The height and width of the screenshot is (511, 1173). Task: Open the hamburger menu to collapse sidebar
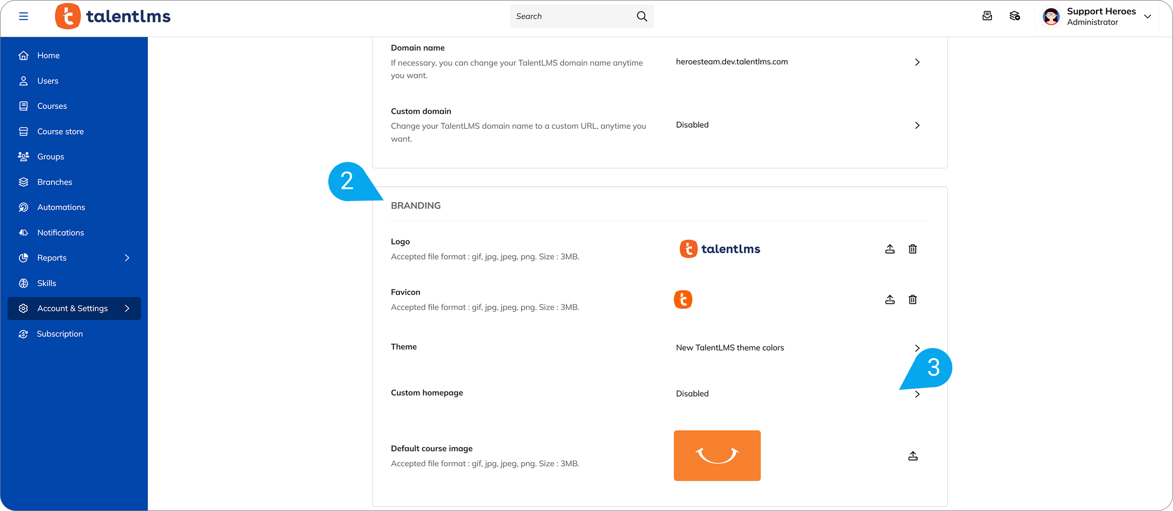(23, 16)
